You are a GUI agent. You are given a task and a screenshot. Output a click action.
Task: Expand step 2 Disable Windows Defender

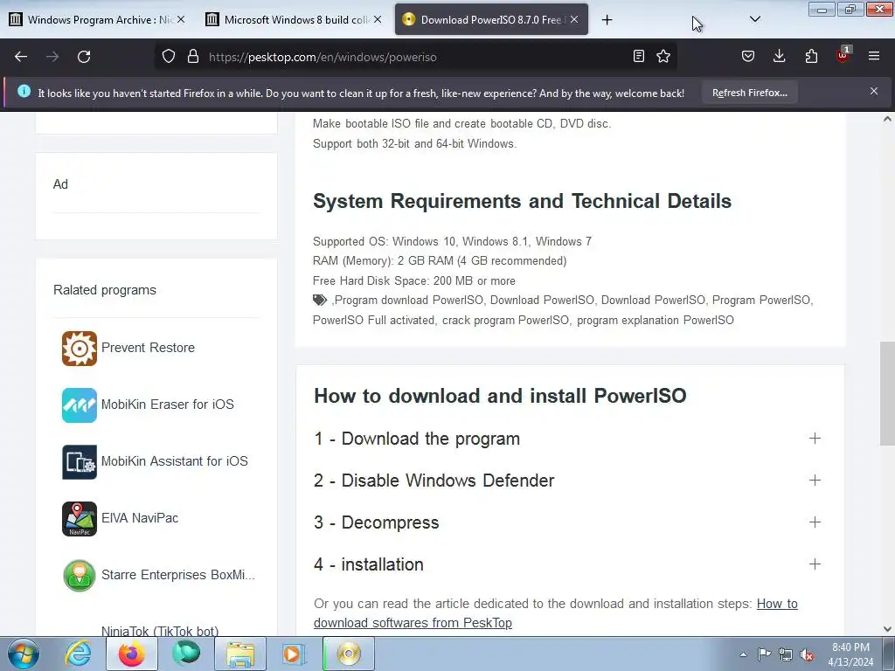click(x=567, y=481)
